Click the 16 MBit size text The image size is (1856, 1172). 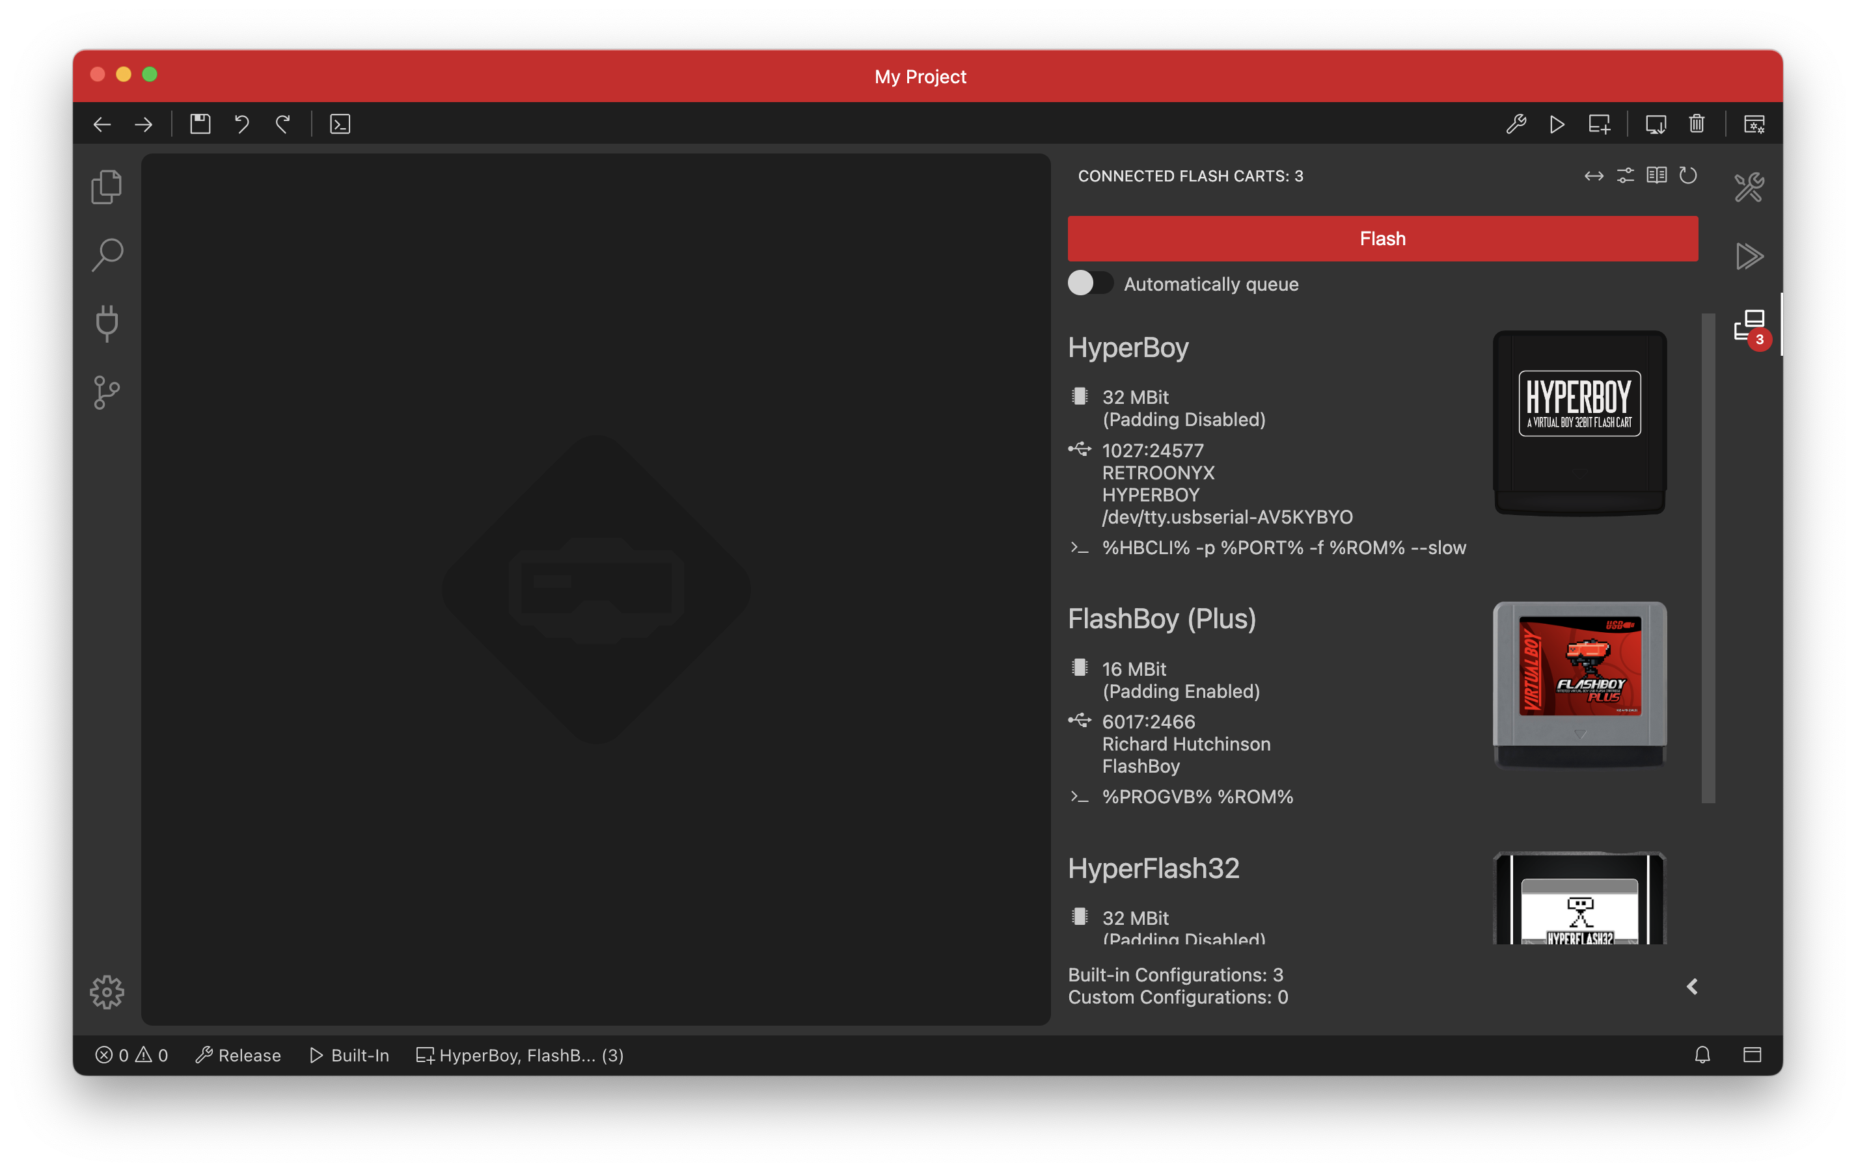1134,669
